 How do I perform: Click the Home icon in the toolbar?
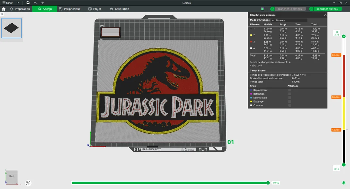coord(3,9)
